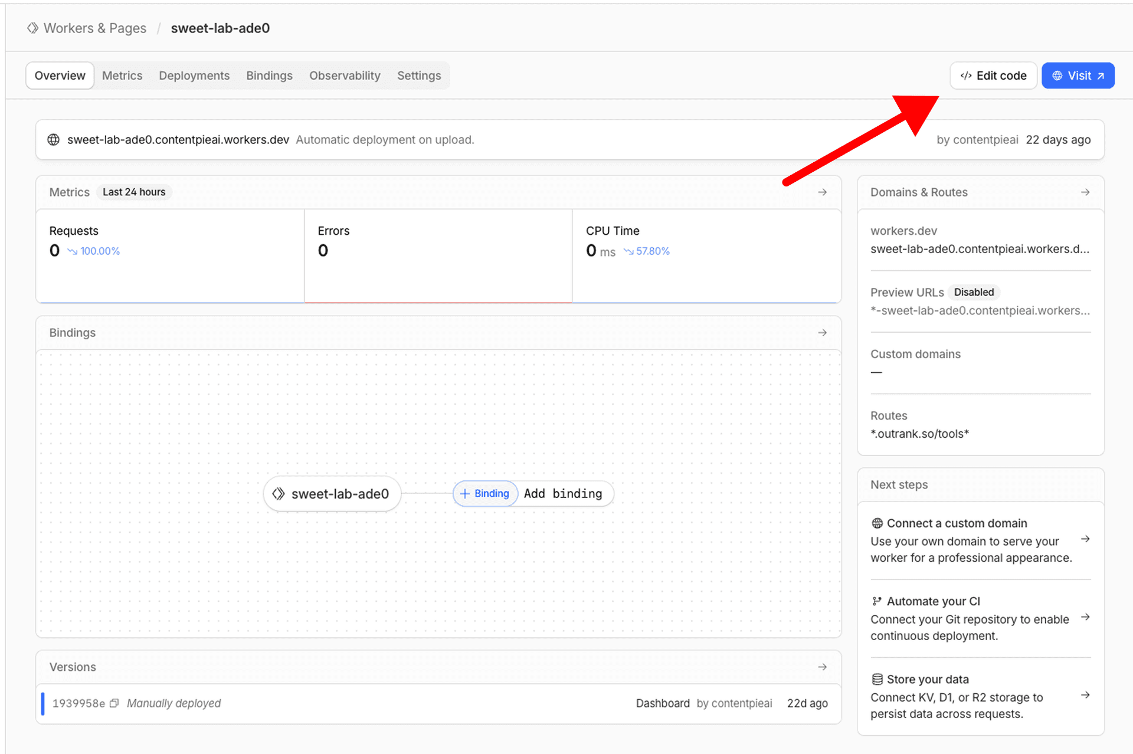Screen dimensions: 1133x754
Task: Open the custom domain connection via its arrow icon
Action: (1086, 539)
